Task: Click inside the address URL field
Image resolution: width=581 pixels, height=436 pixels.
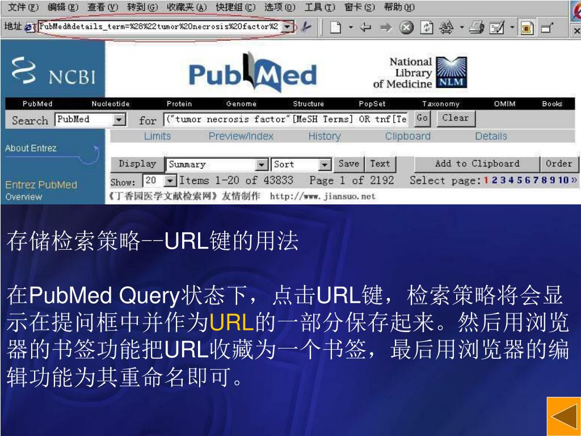Action: pos(159,27)
